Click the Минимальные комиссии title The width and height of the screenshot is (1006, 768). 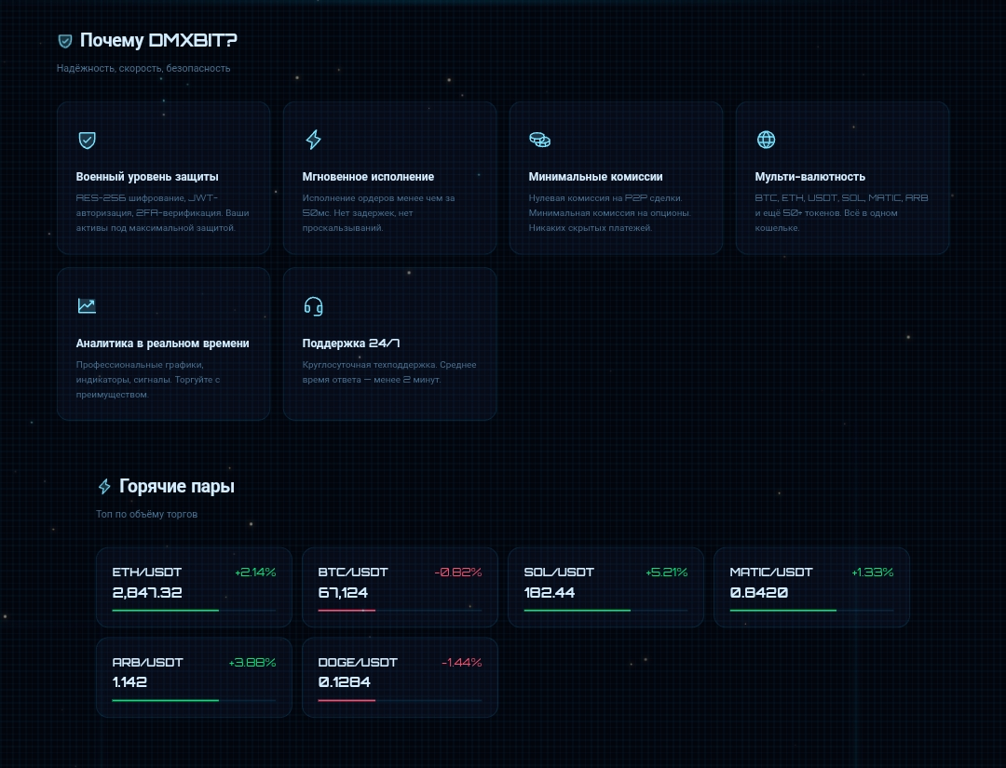595,176
